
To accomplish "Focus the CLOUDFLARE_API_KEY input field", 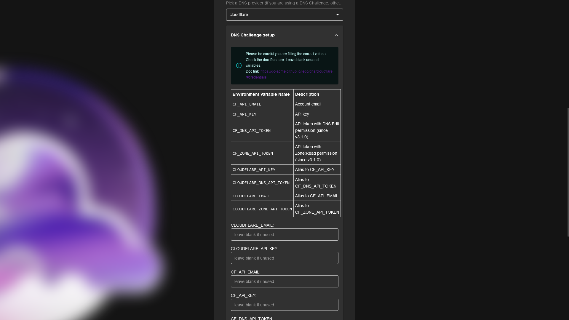I will [284, 258].
